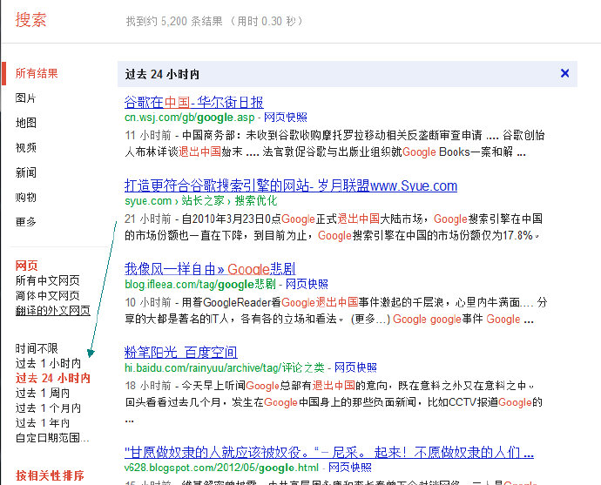601x485 pixels.
Task: Select the 过去 24 小时内 sidebar option
Action: (x=53, y=378)
